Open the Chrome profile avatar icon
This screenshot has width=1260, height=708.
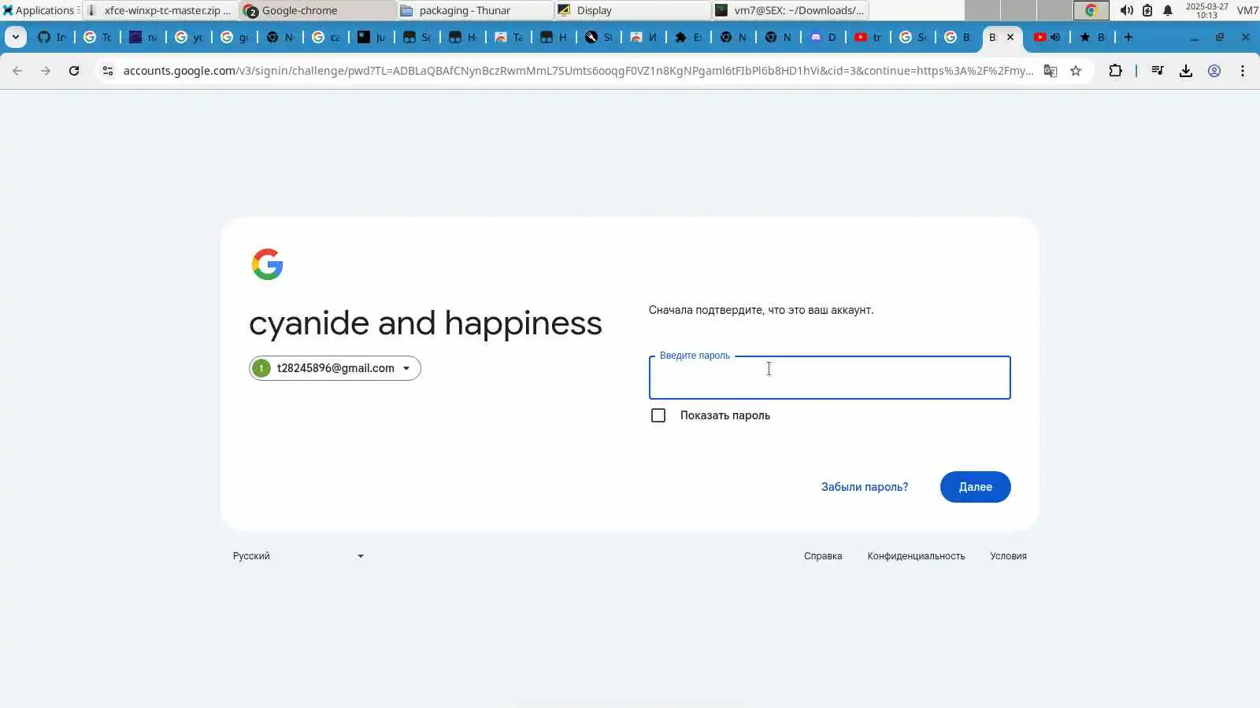point(1214,71)
